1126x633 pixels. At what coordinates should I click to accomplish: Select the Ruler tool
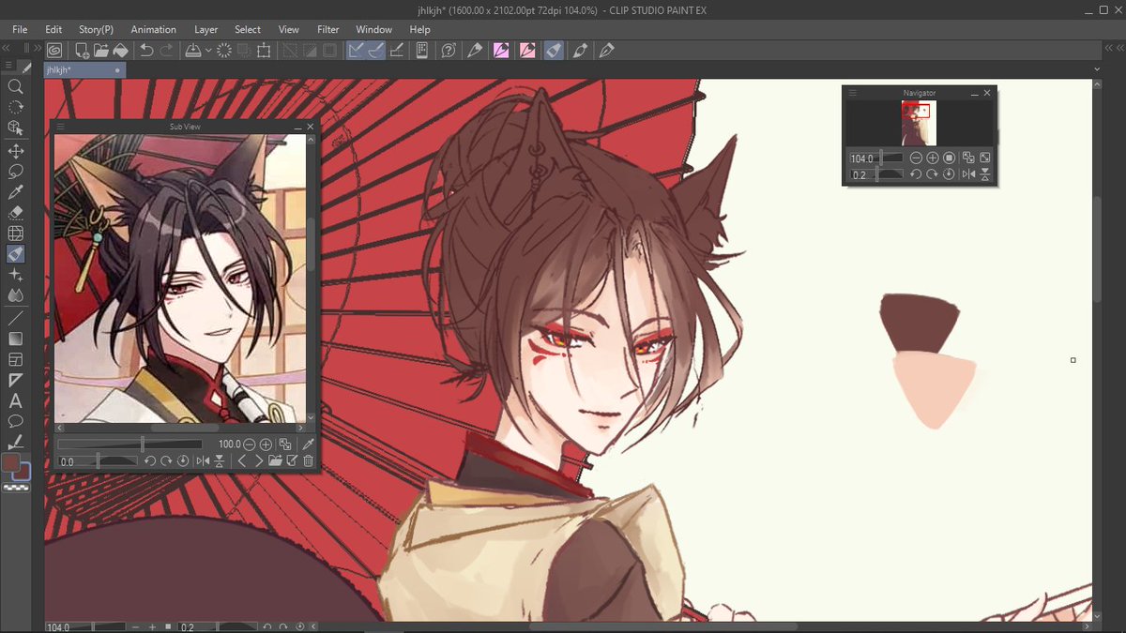(x=15, y=380)
